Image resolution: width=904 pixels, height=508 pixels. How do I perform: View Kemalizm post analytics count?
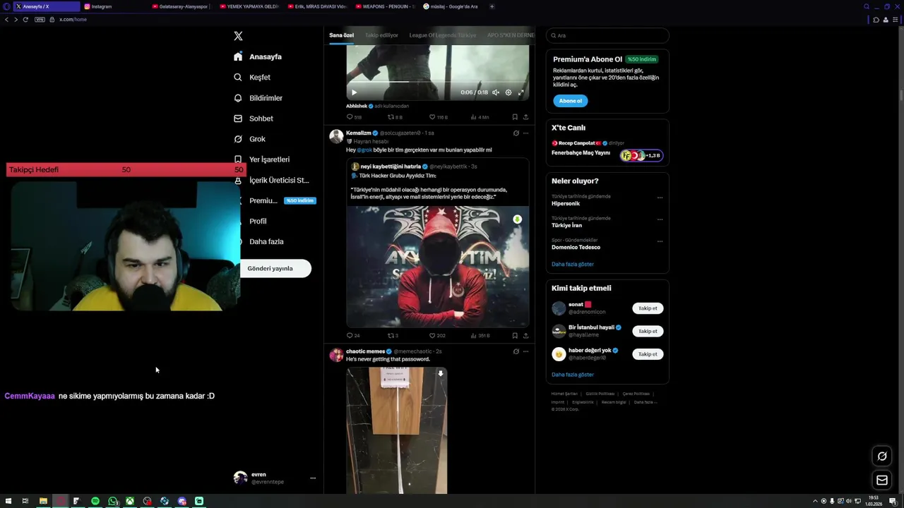(x=480, y=336)
